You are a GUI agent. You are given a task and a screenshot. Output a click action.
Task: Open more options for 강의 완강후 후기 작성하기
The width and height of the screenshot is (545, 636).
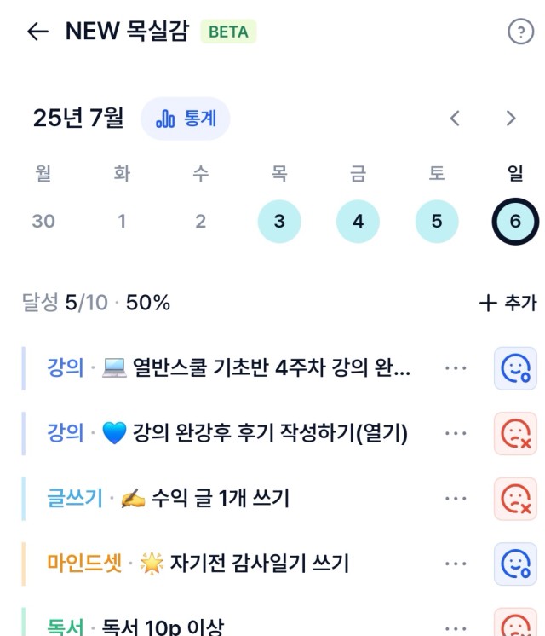[456, 434]
